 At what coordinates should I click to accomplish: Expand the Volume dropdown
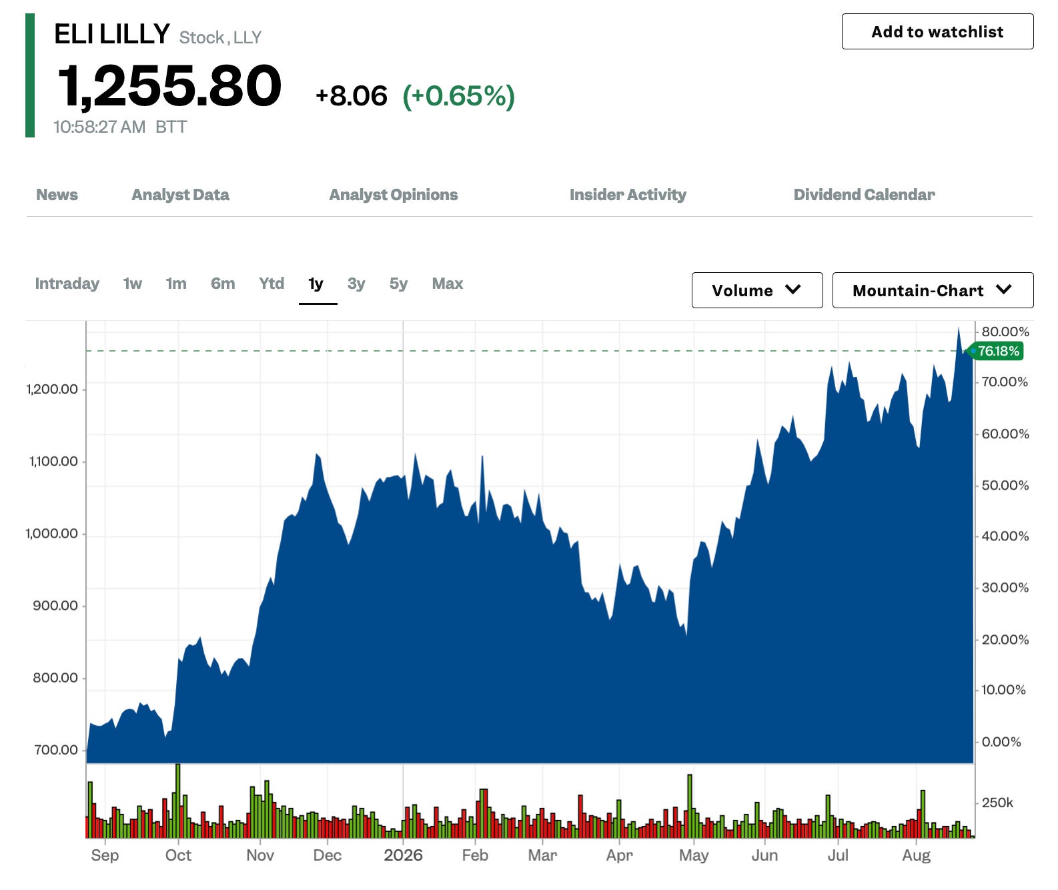(757, 290)
